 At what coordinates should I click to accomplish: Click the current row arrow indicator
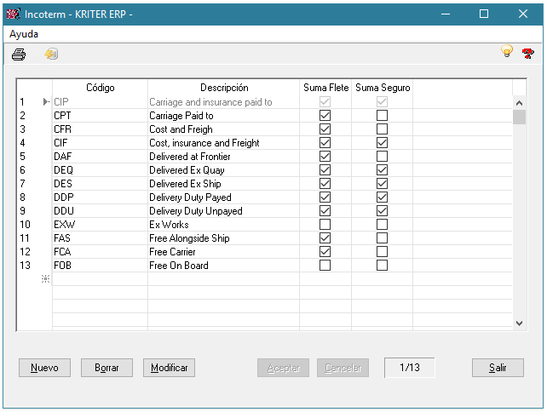(x=46, y=102)
